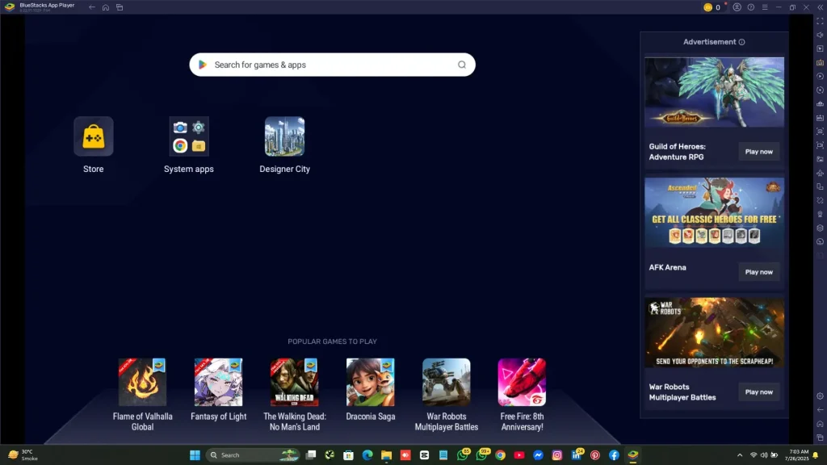Open the media folder icon in sidebar
The height and width of the screenshot is (465, 827).
(x=821, y=159)
